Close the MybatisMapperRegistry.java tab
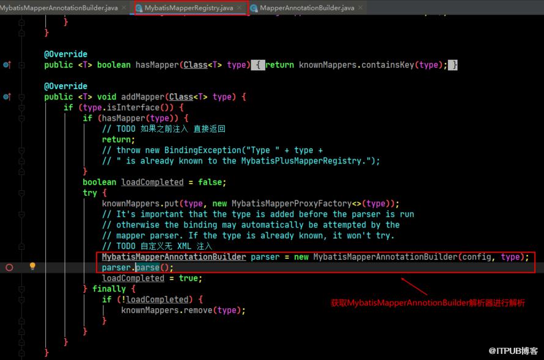This screenshot has height=360, width=544. pos(240,7)
